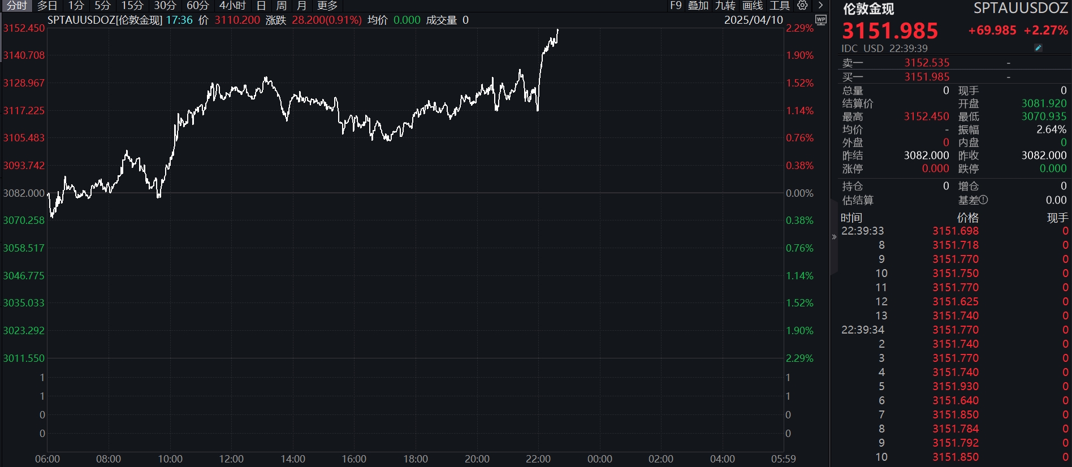Open F9 detailed info
Image resolution: width=1072 pixels, height=467 pixels.
click(x=676, y=6)
